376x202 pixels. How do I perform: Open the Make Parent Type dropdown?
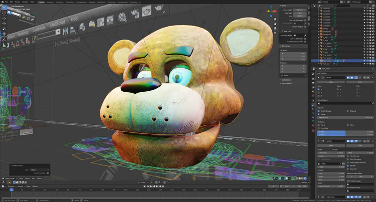40,170
